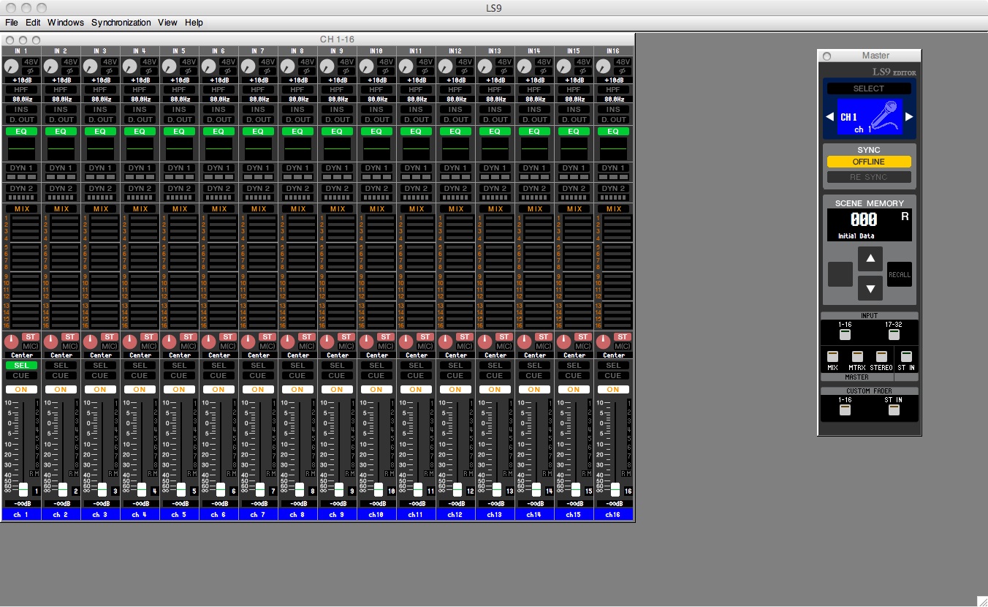Image resolution: width=988 pixels, height=607 pixels.
Task: Open INPUT 17-32 window from Master
Action: click(x=894, y=334)
